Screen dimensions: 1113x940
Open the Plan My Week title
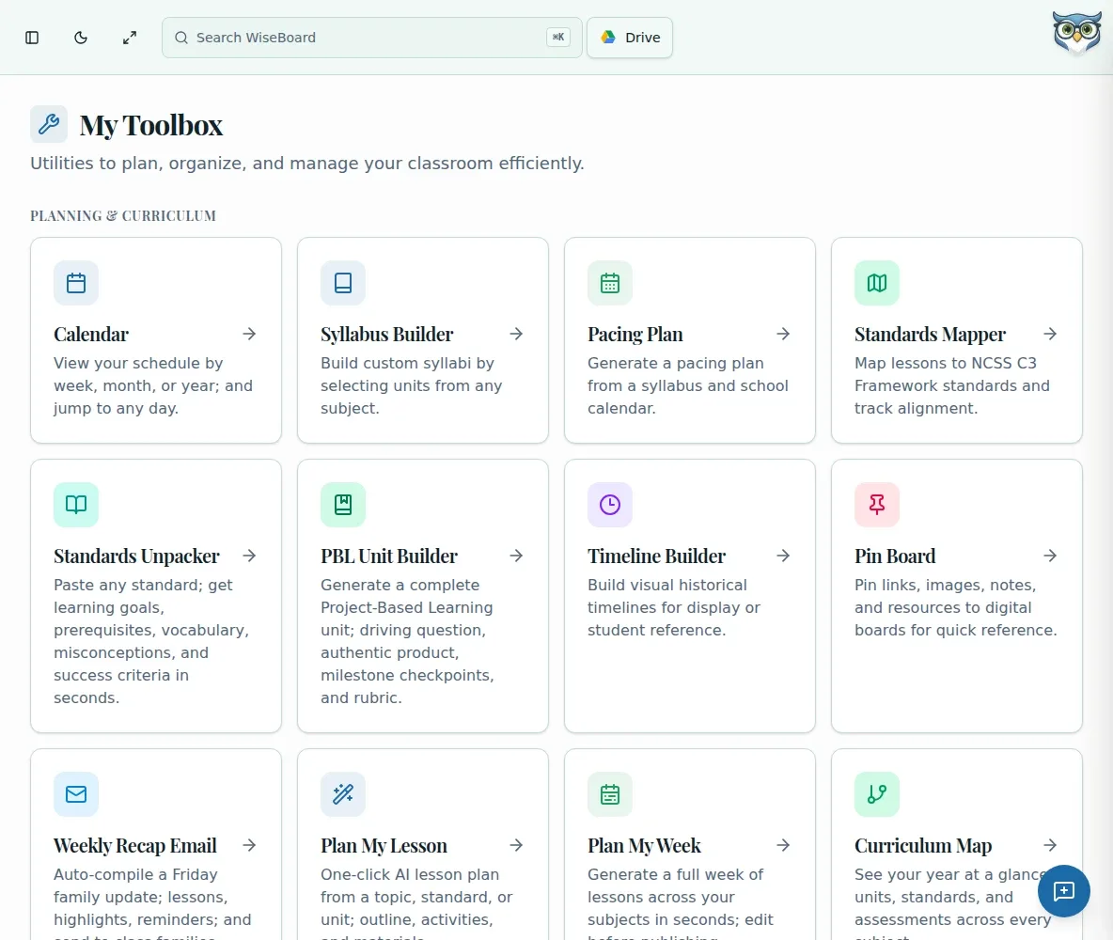[644, 846]
